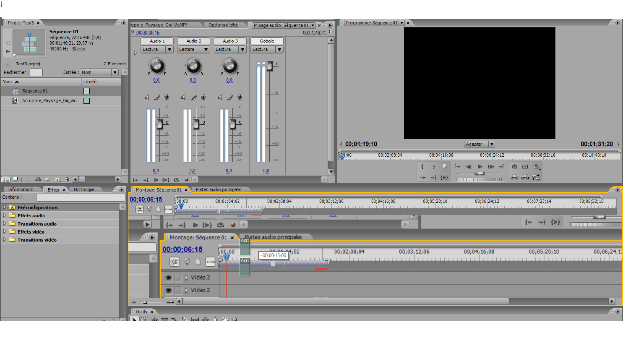Expand the Effets audio folder
This screenshot has height=350, width=623.
coord(4,215)
